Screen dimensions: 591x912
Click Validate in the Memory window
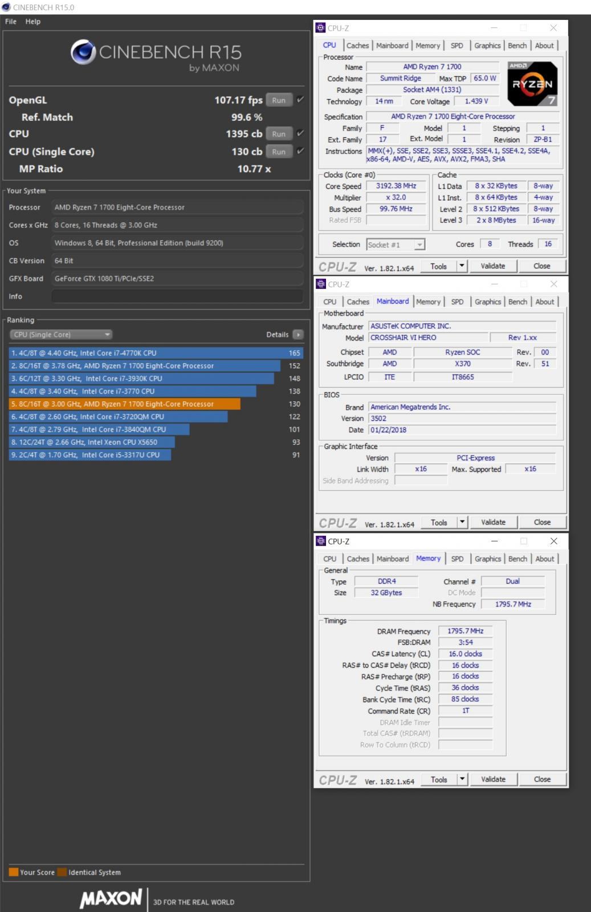point(493,779)
